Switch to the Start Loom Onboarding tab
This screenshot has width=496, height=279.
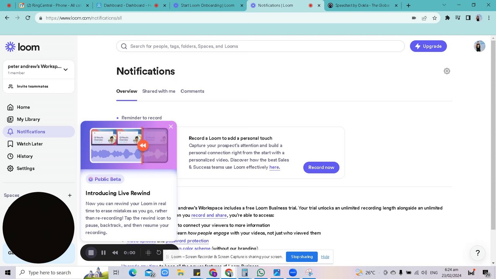(208, 5)
